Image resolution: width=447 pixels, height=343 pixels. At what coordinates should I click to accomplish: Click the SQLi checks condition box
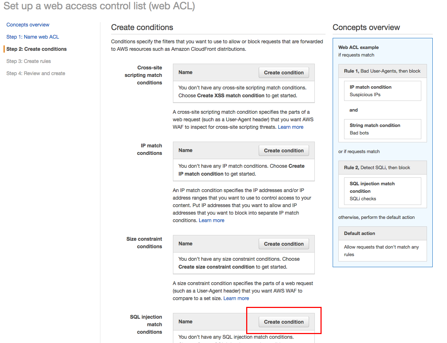[382, 191]
